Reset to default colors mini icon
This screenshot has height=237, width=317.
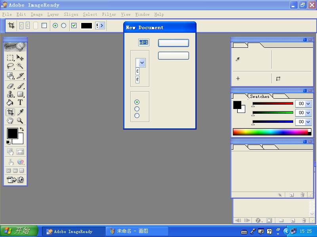(x=8, y=143)
